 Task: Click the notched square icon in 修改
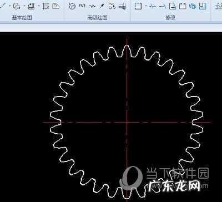click(x=183, y=6)
